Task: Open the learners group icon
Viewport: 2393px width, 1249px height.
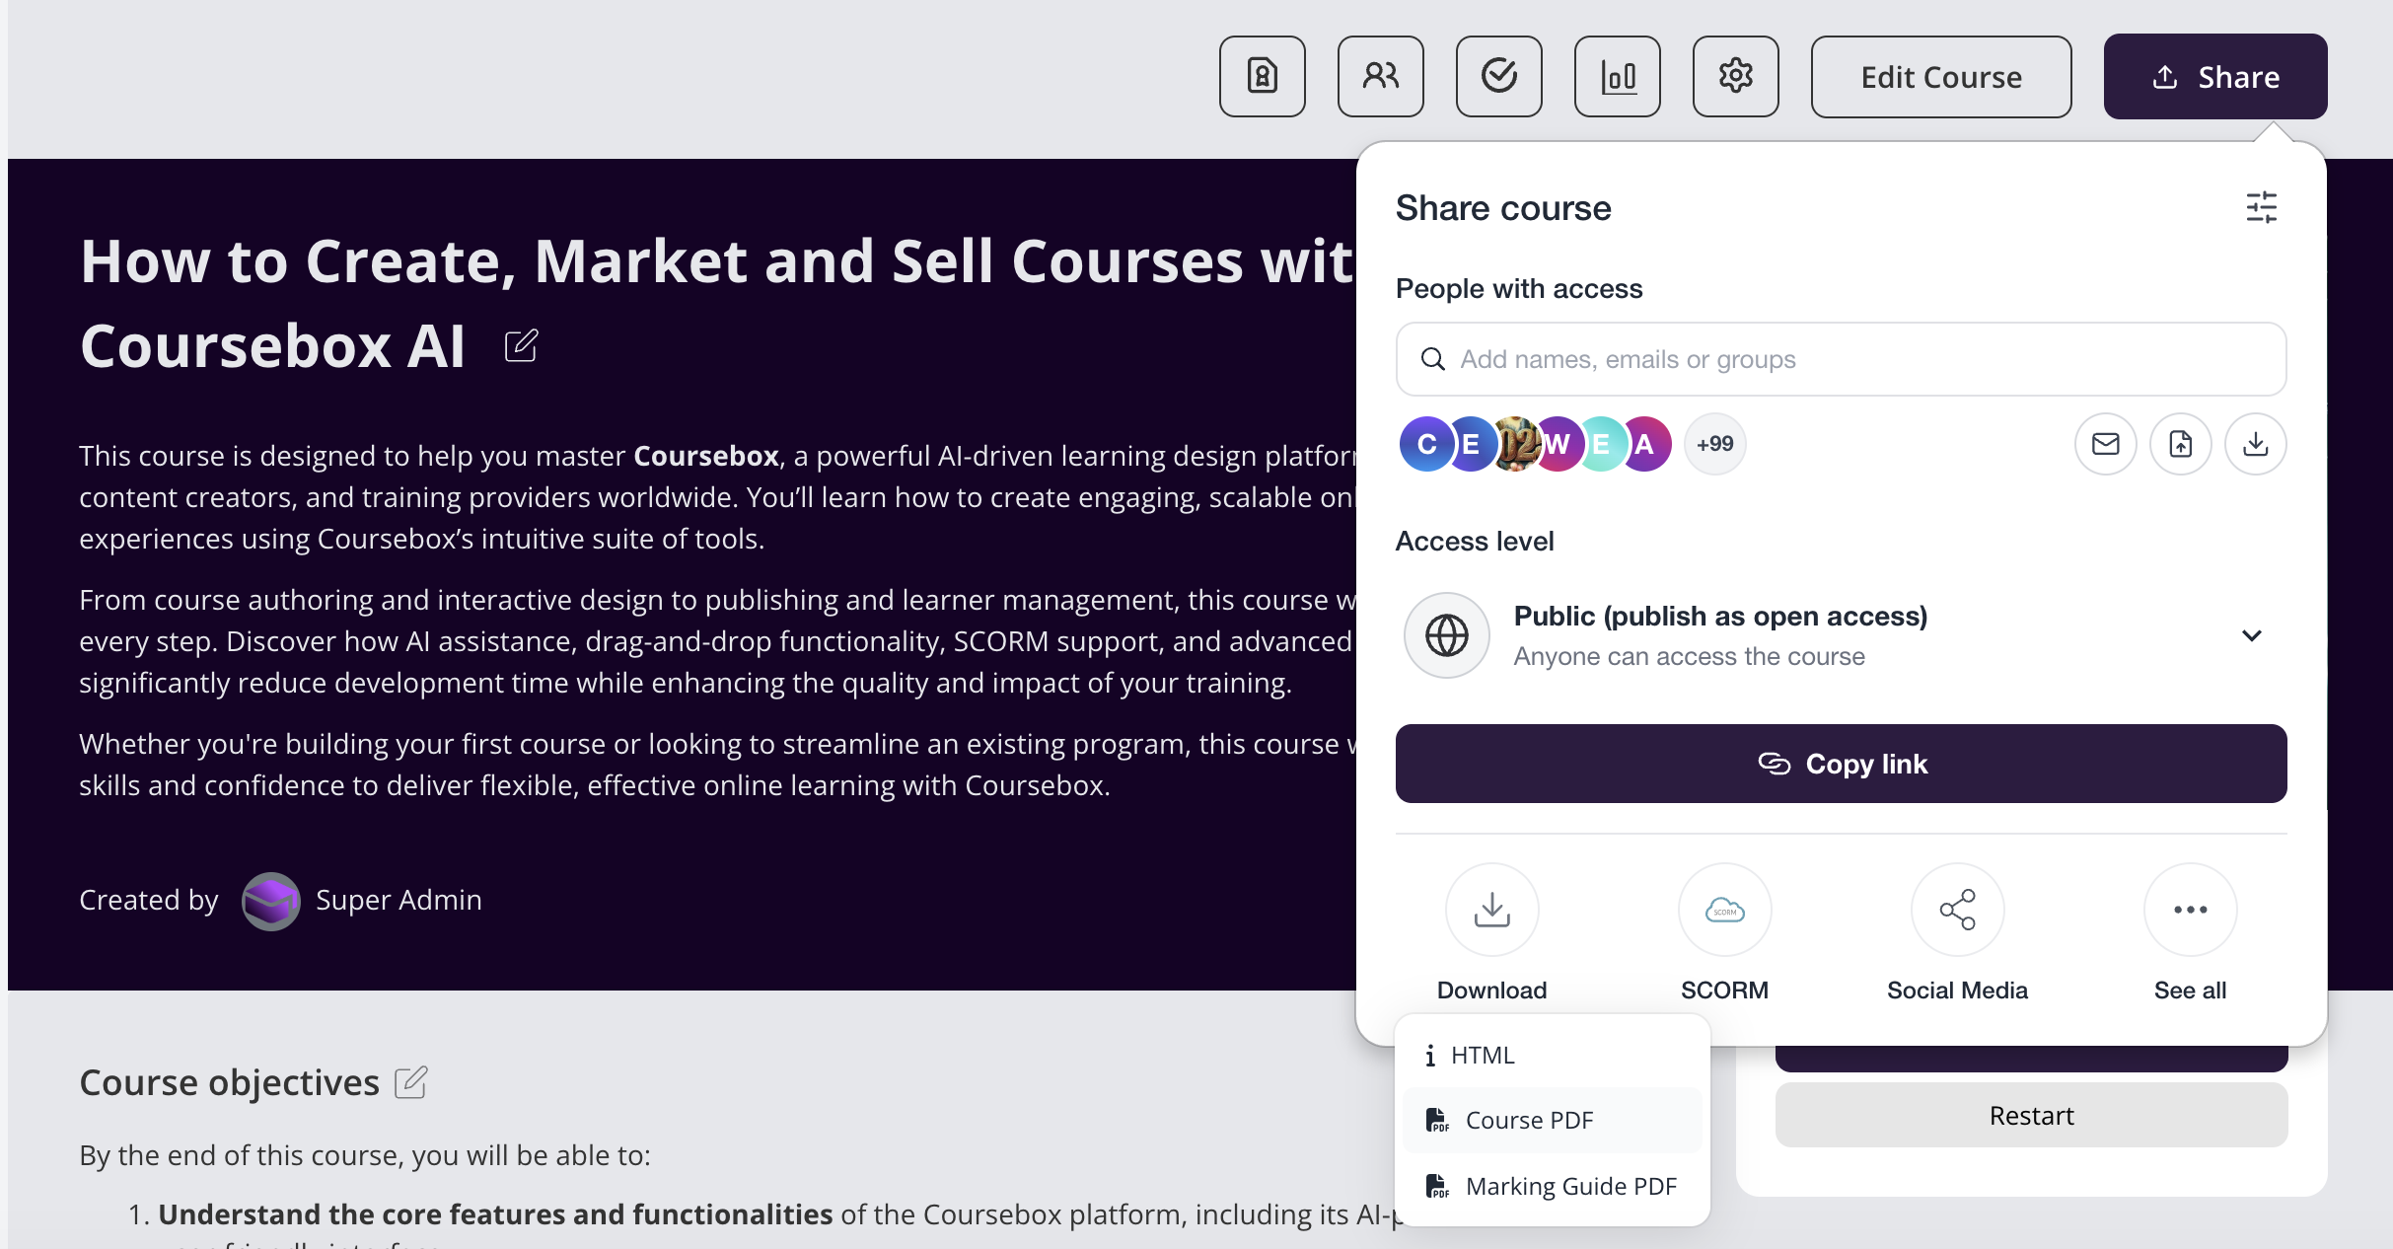Action: coord(1380,77)
